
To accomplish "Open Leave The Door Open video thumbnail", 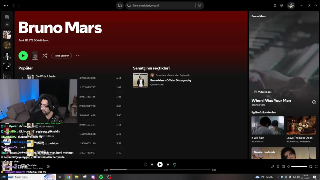I will (301, 125).
